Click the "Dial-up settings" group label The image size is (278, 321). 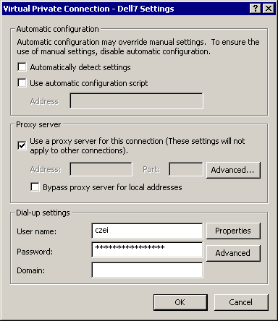point(43,213)
